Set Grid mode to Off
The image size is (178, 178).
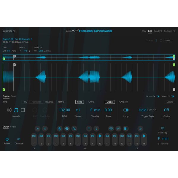pos(4,51)
